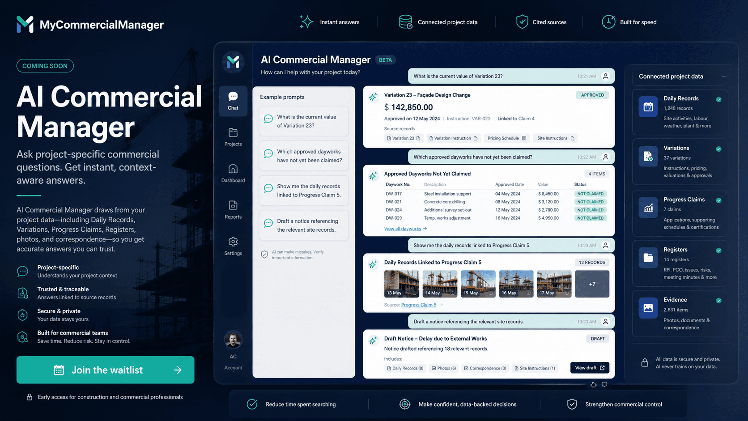The width and height of the screenshot is (748, 421).
Task: Open Reports in the sidebar
Action: click(x=233, y=210)
